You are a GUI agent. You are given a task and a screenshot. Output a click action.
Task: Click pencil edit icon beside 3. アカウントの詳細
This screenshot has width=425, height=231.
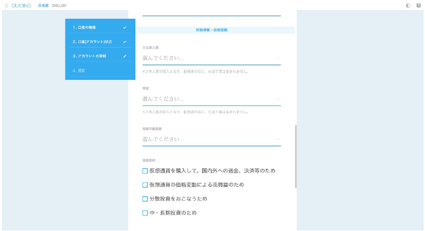(125, 56)
